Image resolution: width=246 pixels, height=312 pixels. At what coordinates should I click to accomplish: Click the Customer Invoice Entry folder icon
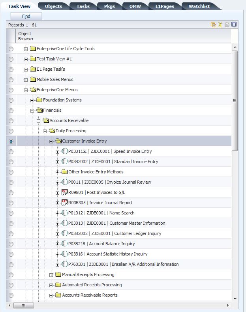click(58, 141)
